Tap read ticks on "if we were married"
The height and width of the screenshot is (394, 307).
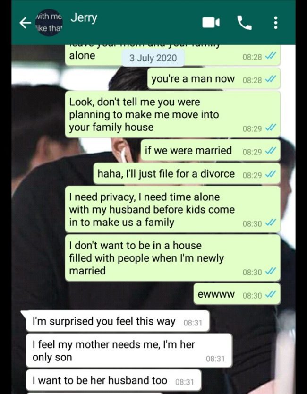click(271, 151)
